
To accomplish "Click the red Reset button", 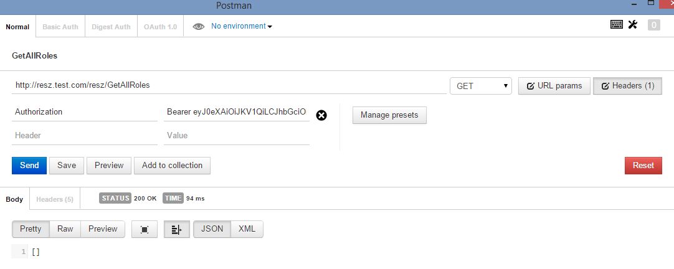I will [643, 166].
